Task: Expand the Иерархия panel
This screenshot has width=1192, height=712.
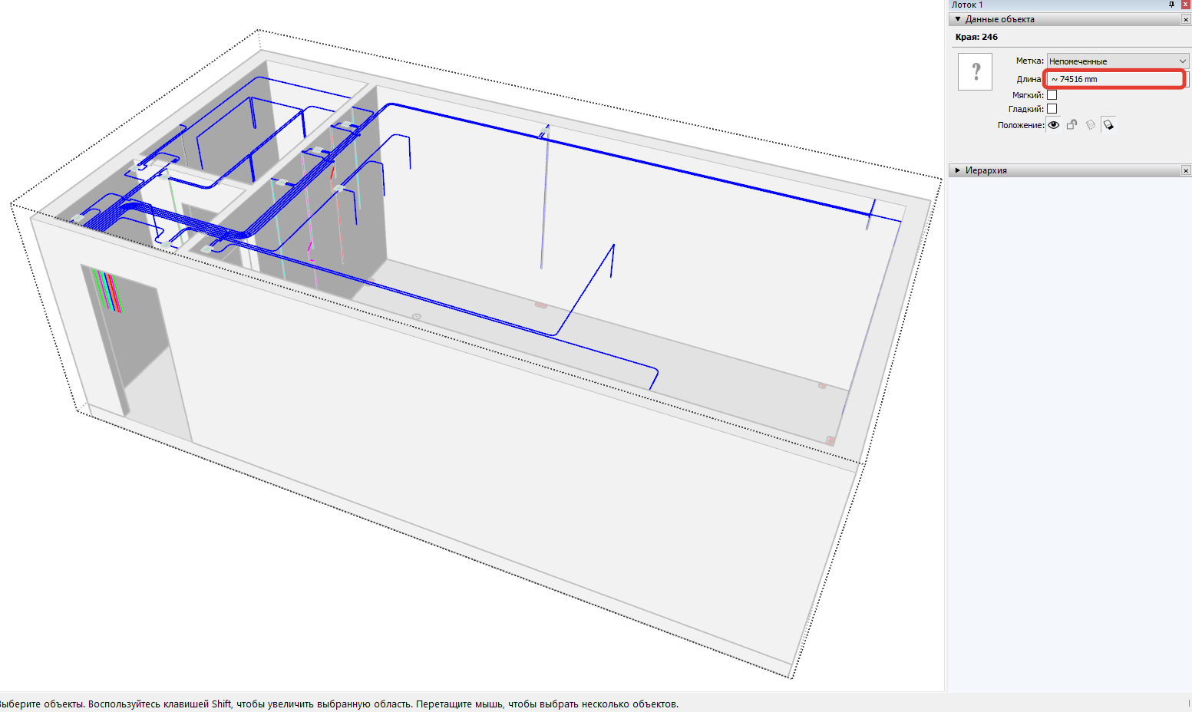Action: [x=958, y=170]
